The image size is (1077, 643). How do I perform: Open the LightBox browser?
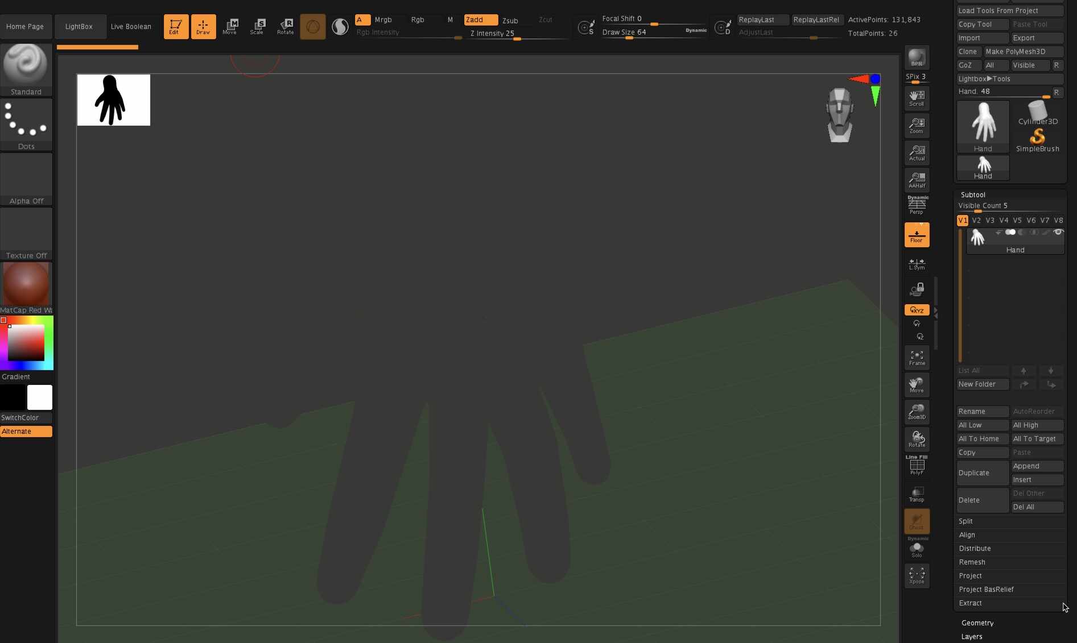coord(79,27)
